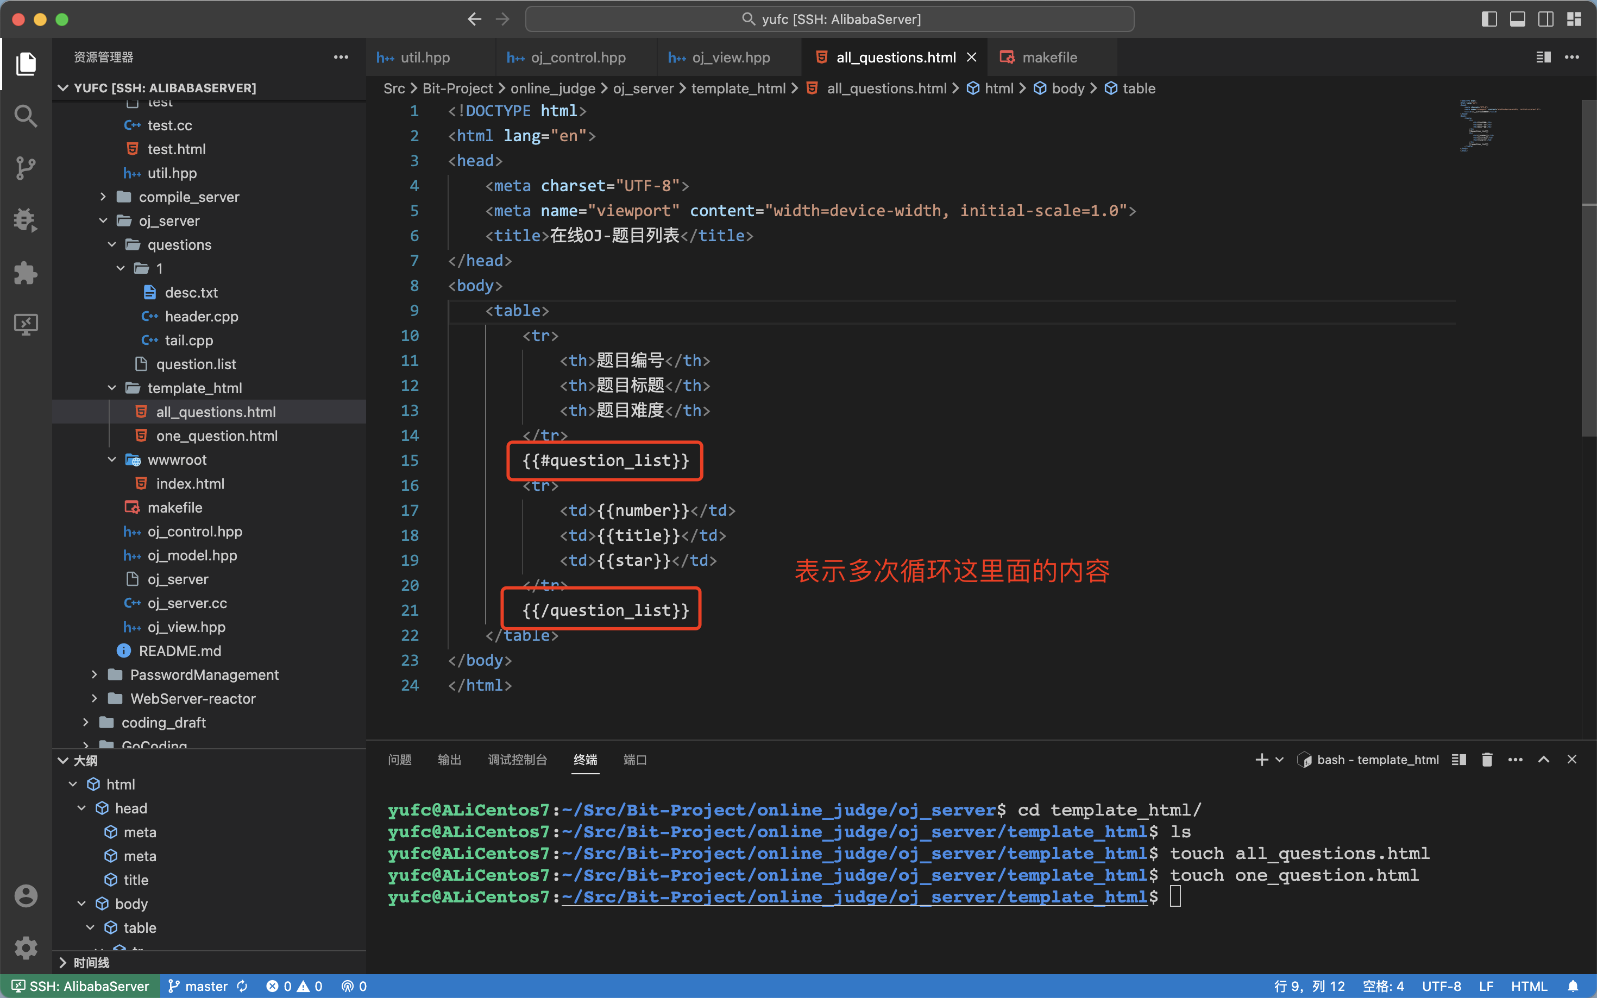Expand the PasswordManagement folder
1597x998 pixels.
[209, 674]
